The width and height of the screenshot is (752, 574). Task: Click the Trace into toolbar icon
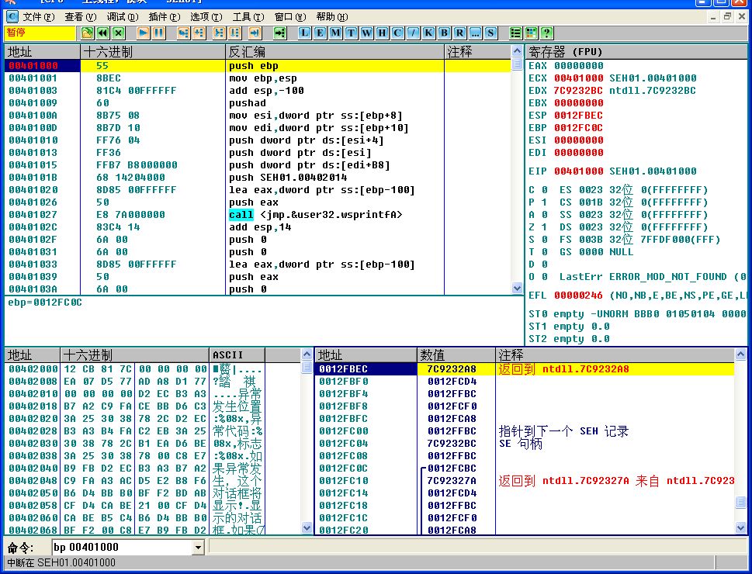(219, 33)
